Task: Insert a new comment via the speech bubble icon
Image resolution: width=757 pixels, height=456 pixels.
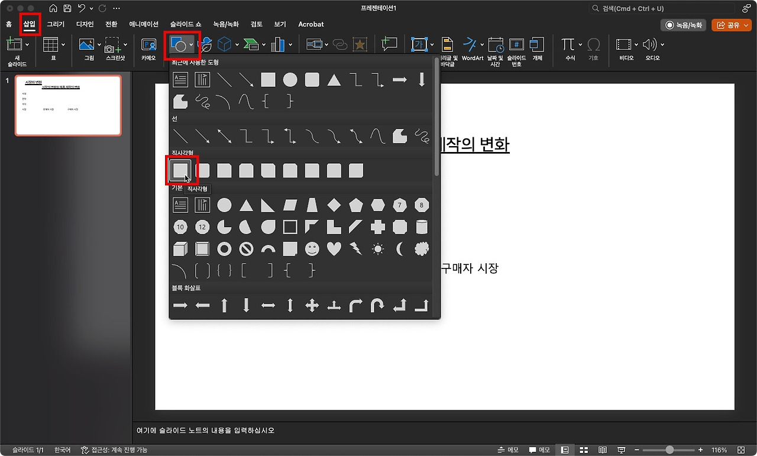Action: [x=389, y=44]
